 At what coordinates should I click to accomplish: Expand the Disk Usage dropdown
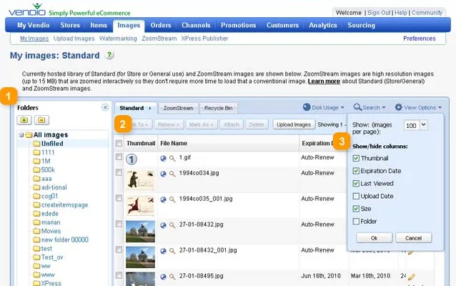323,108
